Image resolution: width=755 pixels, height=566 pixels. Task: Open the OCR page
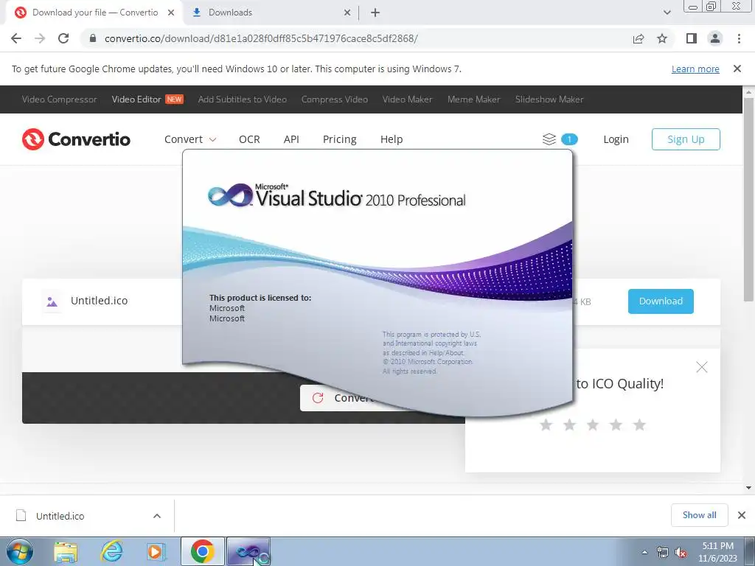click(x=249, y=139)
